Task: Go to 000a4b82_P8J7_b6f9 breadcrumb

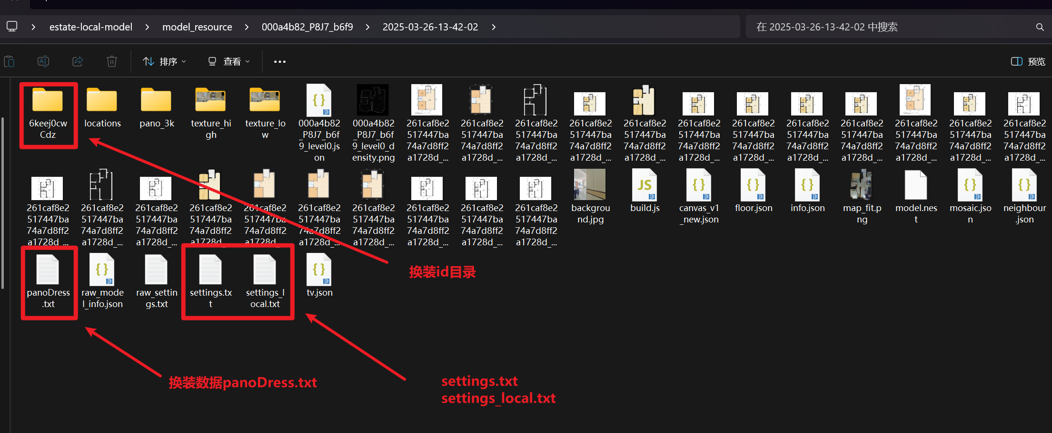Action: (308, 27)
